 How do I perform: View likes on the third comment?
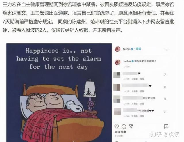click(135, 103)
